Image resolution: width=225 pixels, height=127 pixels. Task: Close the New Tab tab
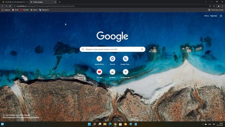(x=55, y=2)
